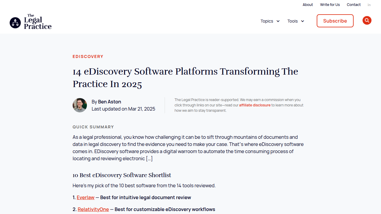Click the QUICK SUMMARY heading

93,127
